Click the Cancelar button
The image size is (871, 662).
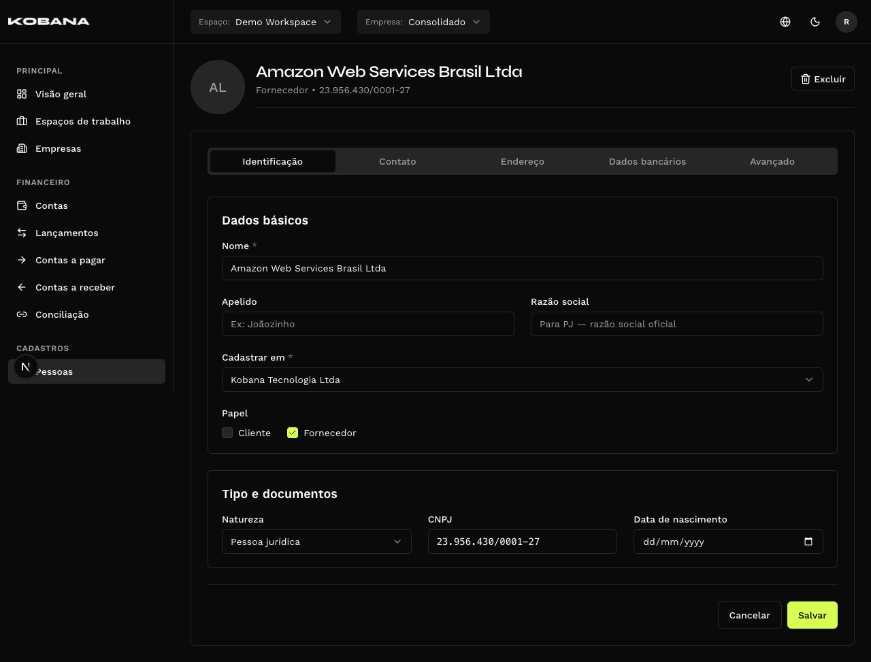click(x=749, y=615)
